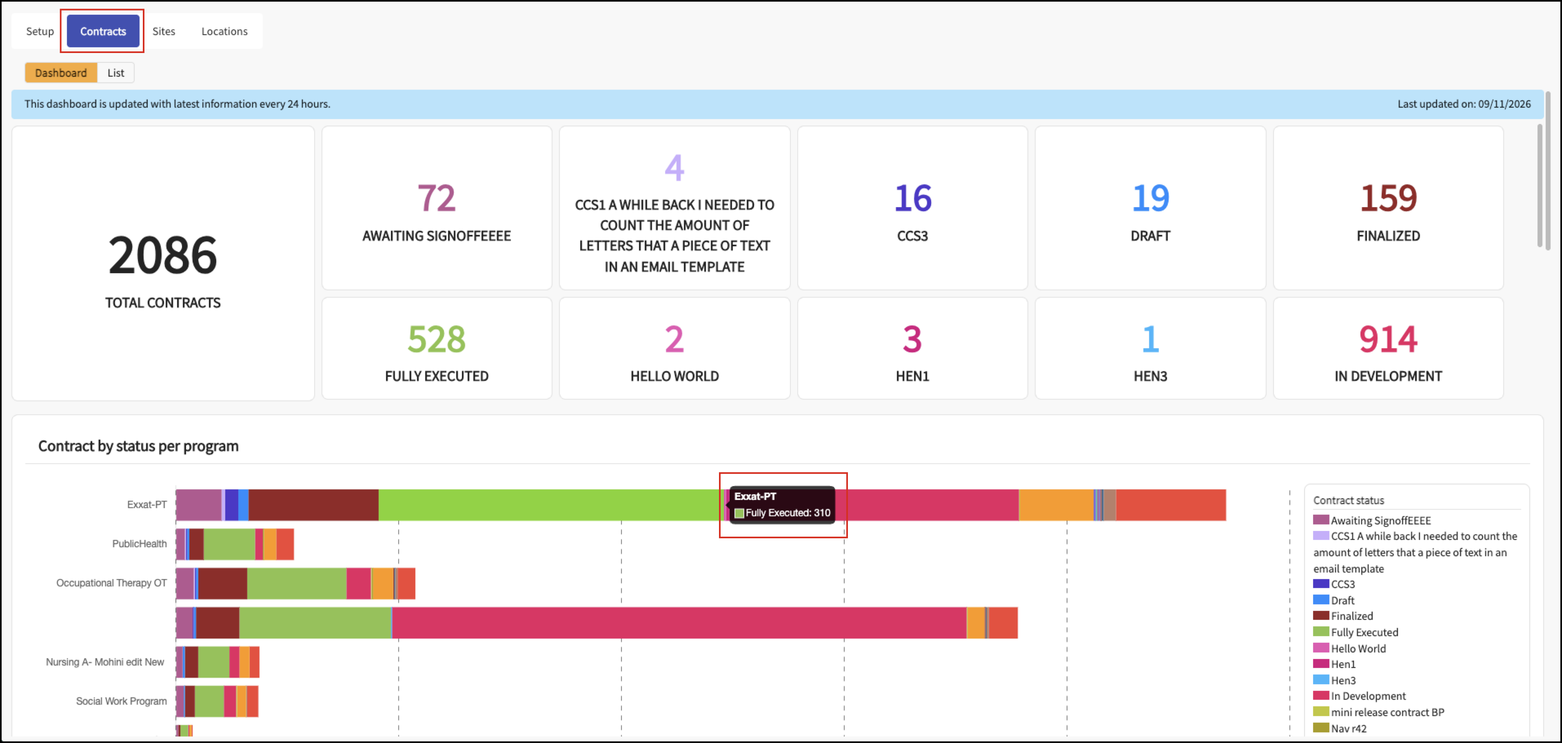
Task: Open the Setup tab
Action: [x=40, y=31]
